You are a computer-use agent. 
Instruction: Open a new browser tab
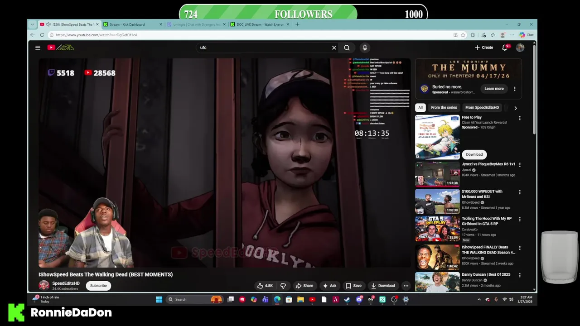tap(297, 24)
